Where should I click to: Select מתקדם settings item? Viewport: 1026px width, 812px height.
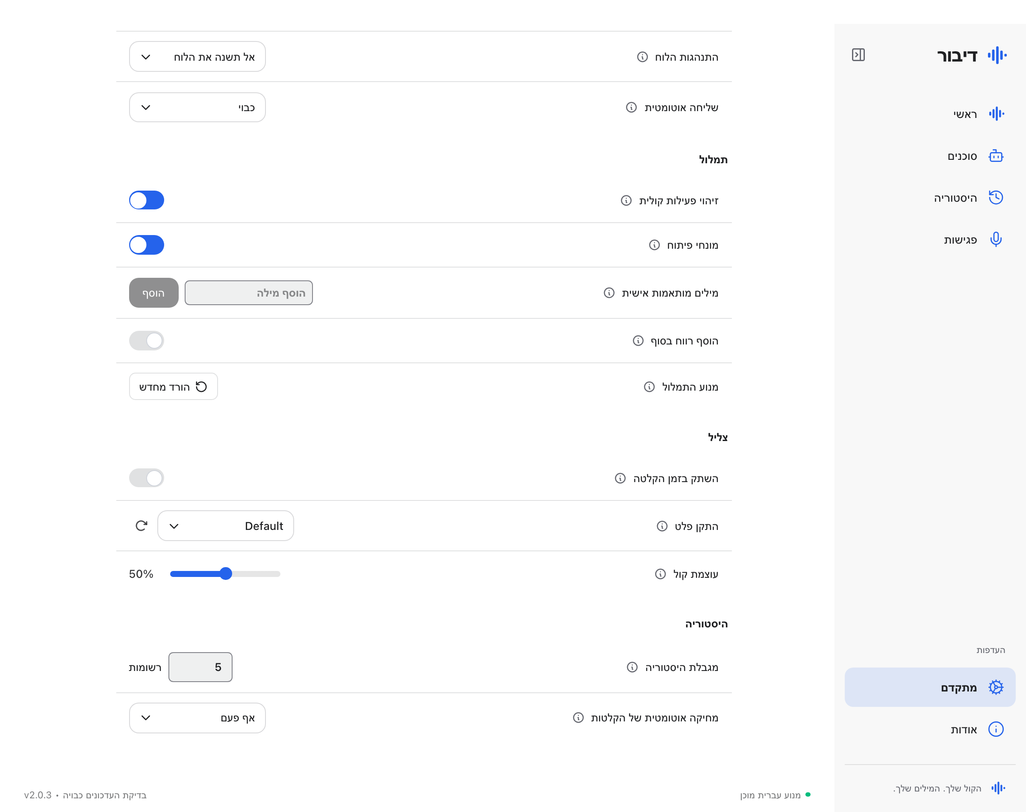[930, 688]
